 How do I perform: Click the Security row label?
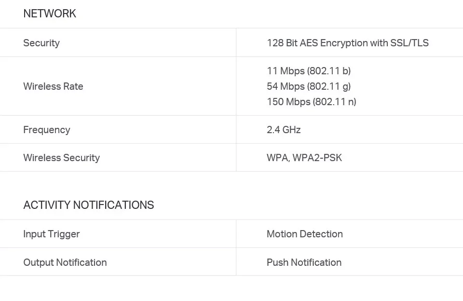click(41, 43)
